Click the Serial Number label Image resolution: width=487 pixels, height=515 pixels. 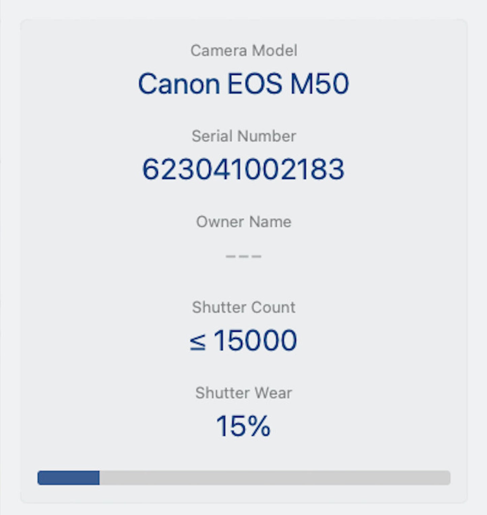coord(243,136)
